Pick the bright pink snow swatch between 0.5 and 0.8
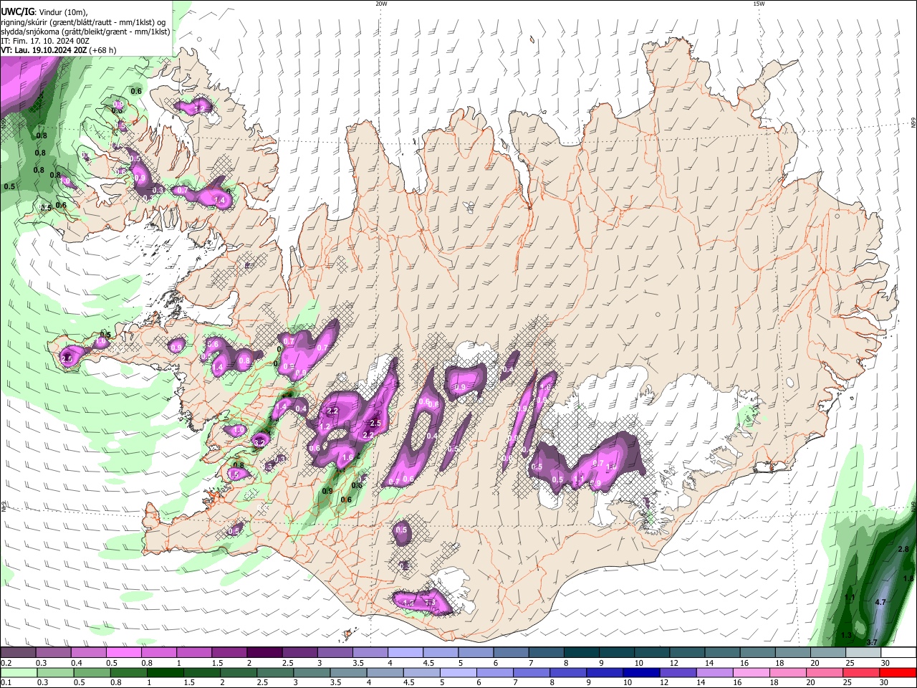Screen dimensions: 917x688 (x=123, y=652)
